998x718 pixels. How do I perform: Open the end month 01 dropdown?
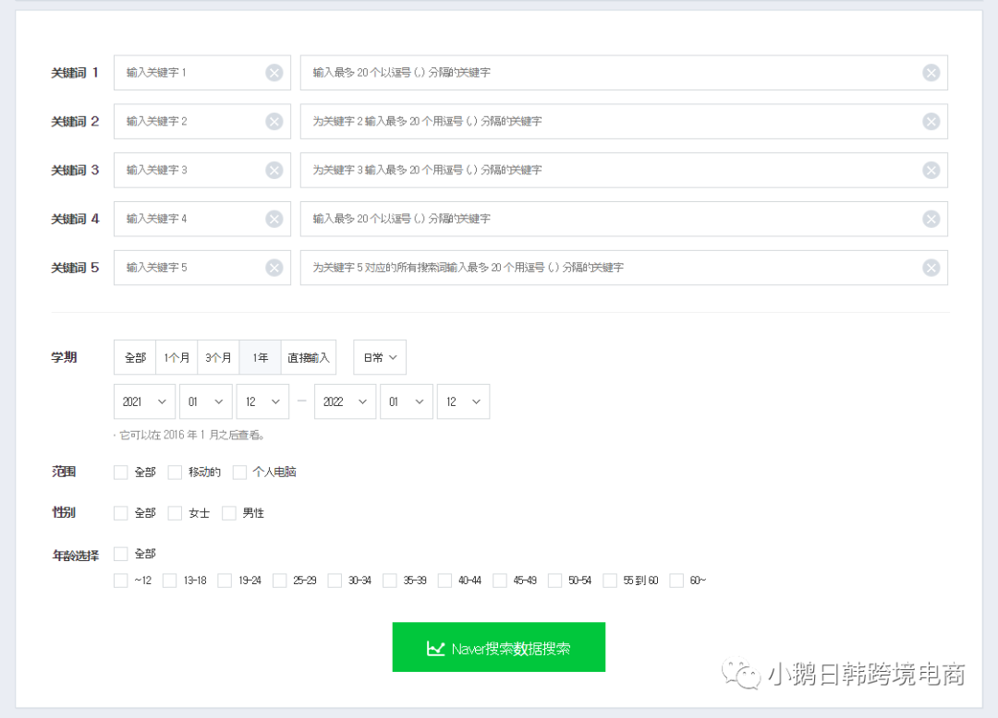407,401
